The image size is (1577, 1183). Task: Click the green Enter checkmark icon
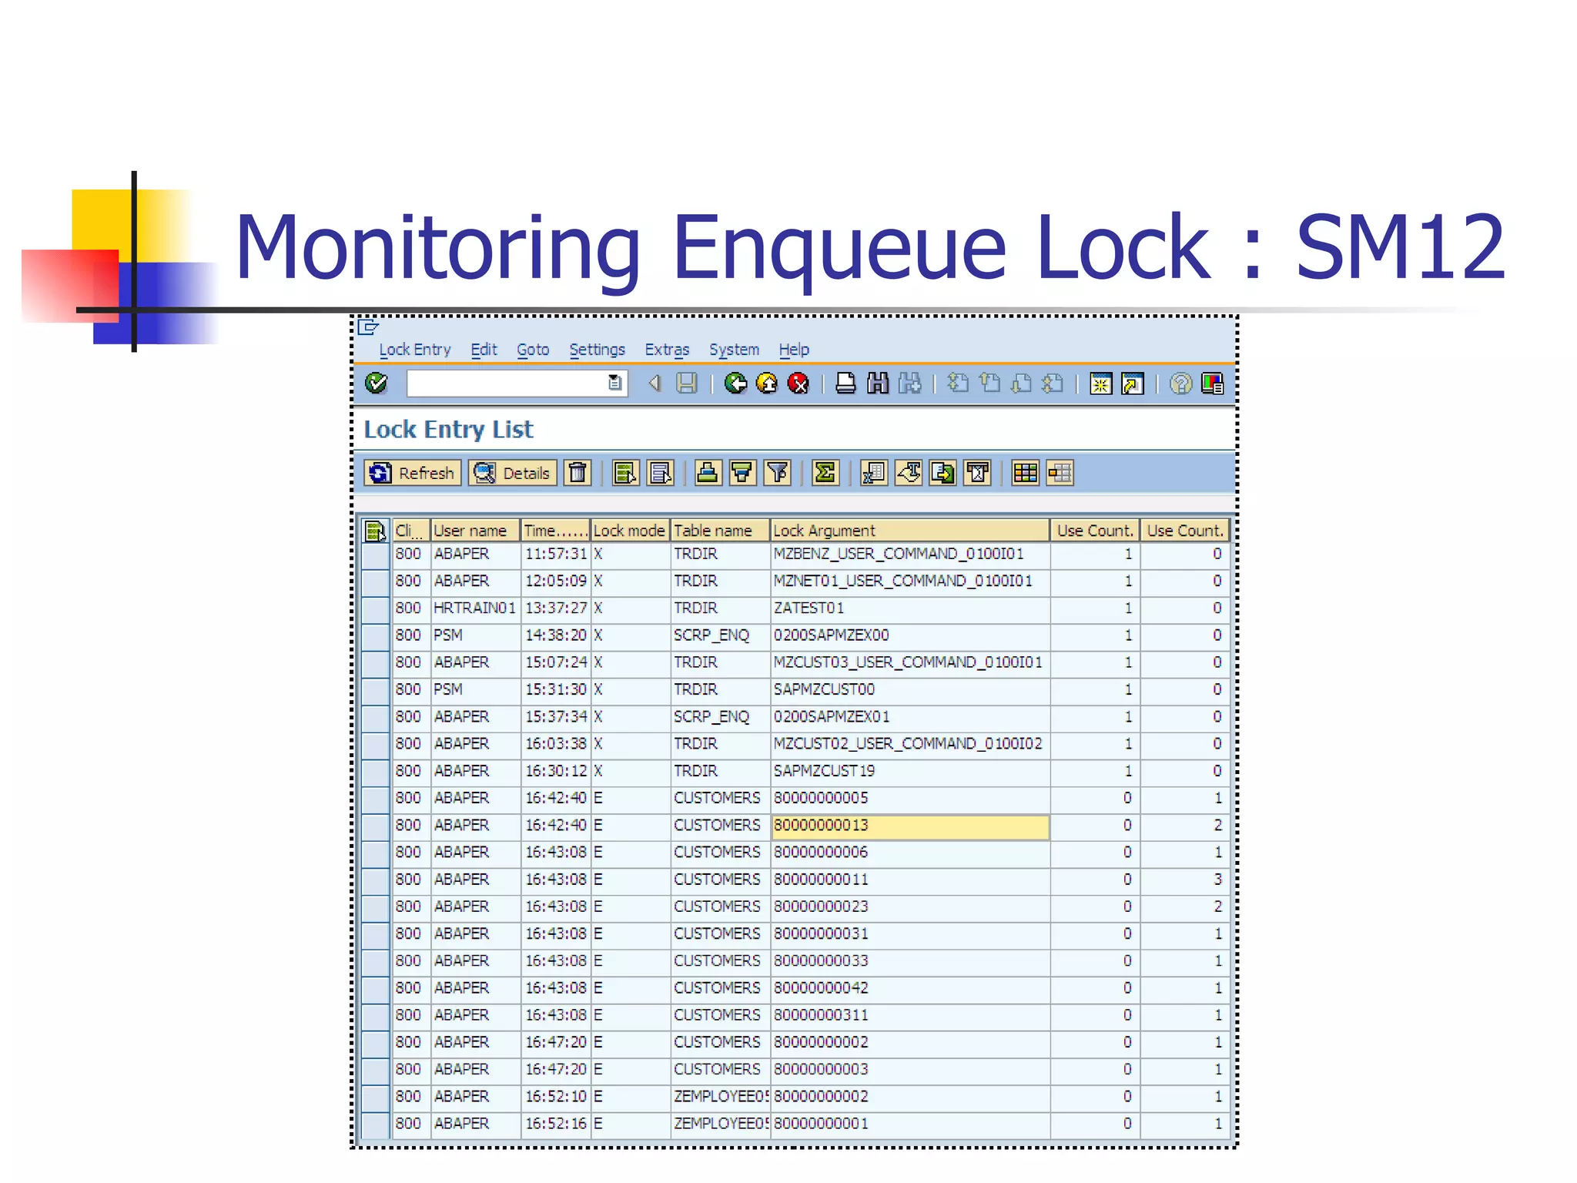coord(377,383)
